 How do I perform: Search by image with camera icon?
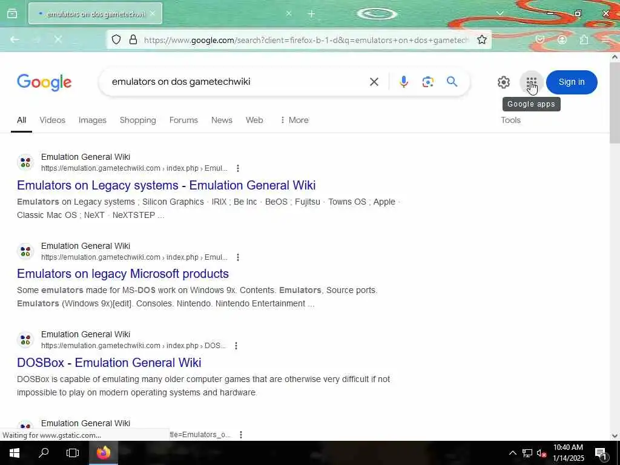[428, 82]
